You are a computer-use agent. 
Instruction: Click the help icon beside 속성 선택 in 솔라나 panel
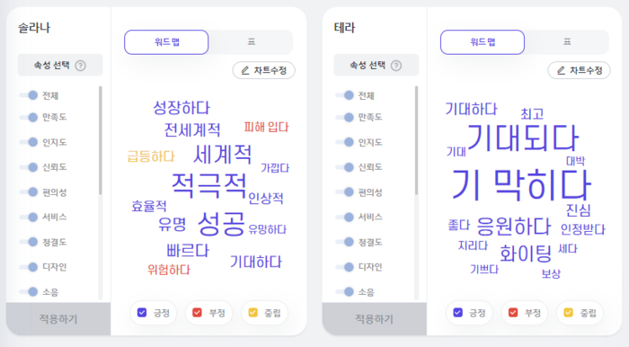[x=81, y=66]
